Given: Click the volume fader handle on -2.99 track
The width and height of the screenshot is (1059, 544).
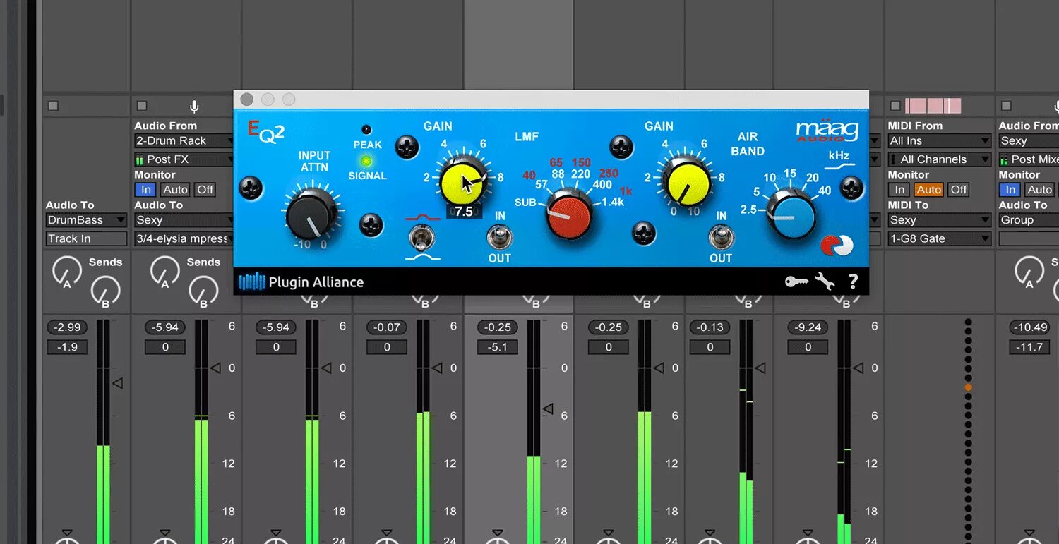Looking at the screenshot, I should (118, 383).
